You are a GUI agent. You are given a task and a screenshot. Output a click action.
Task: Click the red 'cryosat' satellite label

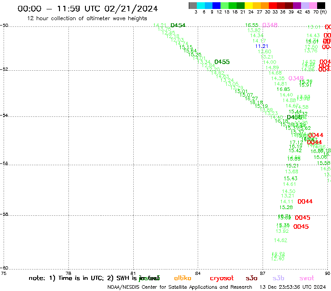[222, 278]
